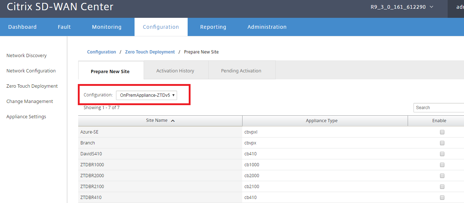Screen dimensions: 464x203
Task: Sort by the Site Name arrow icon
Action: click(173, 121)
